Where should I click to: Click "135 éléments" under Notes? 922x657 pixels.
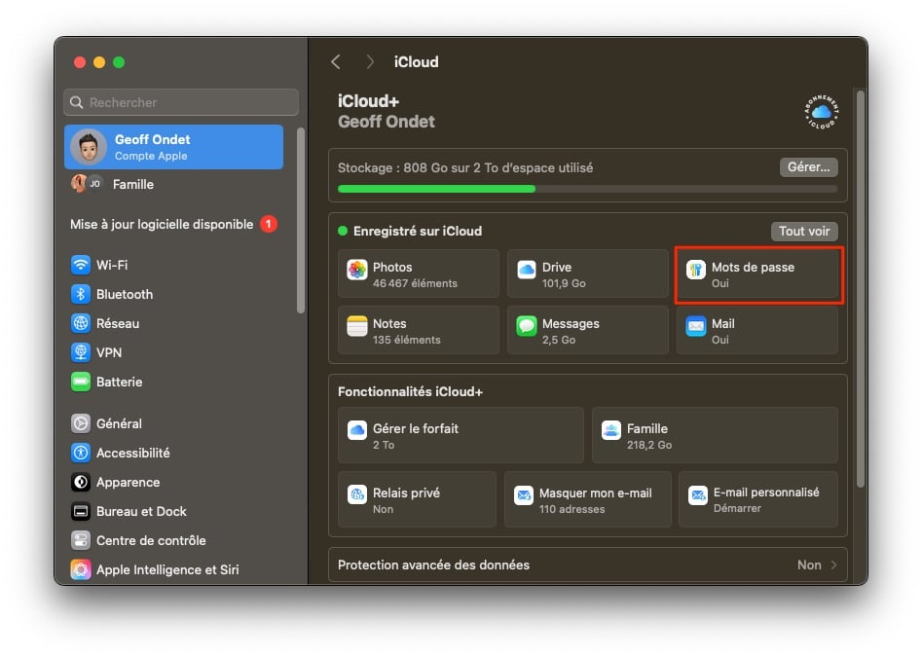tap(406, 340)
